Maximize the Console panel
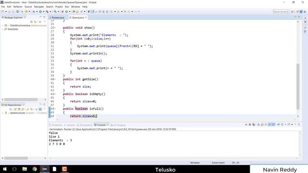 point(299,124)
